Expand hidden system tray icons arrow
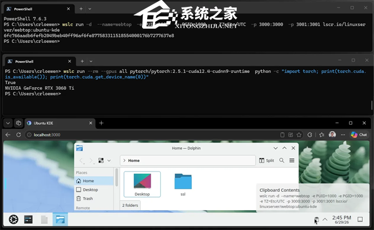The width and height of the screenshot is (374, 230). (325, 219)
